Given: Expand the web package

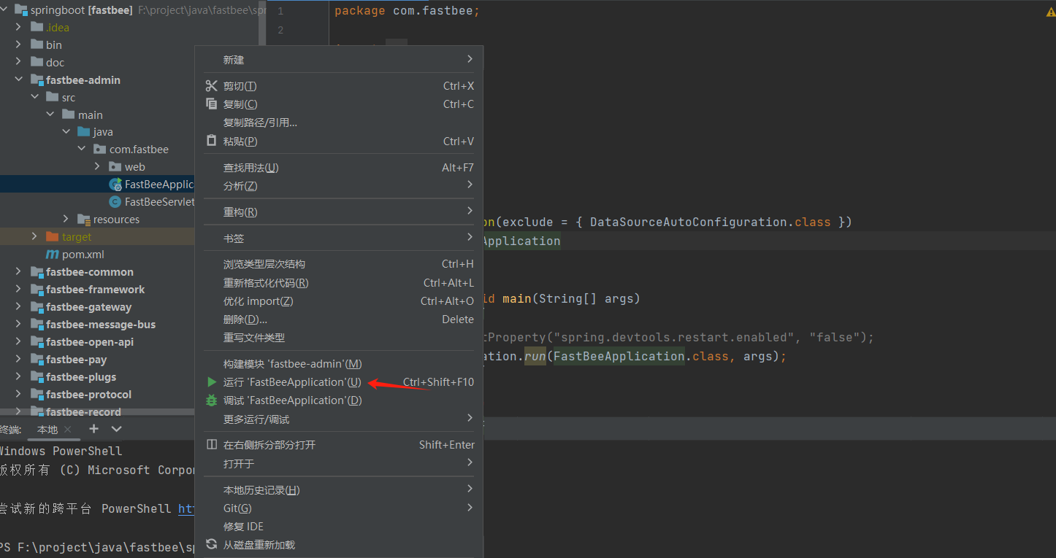Looking at the screenshot, I should pyautogui.click(x=98, y=167).
